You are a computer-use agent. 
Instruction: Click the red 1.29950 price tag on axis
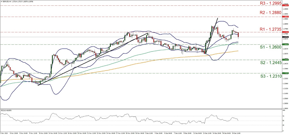click(x=285, y=6)
